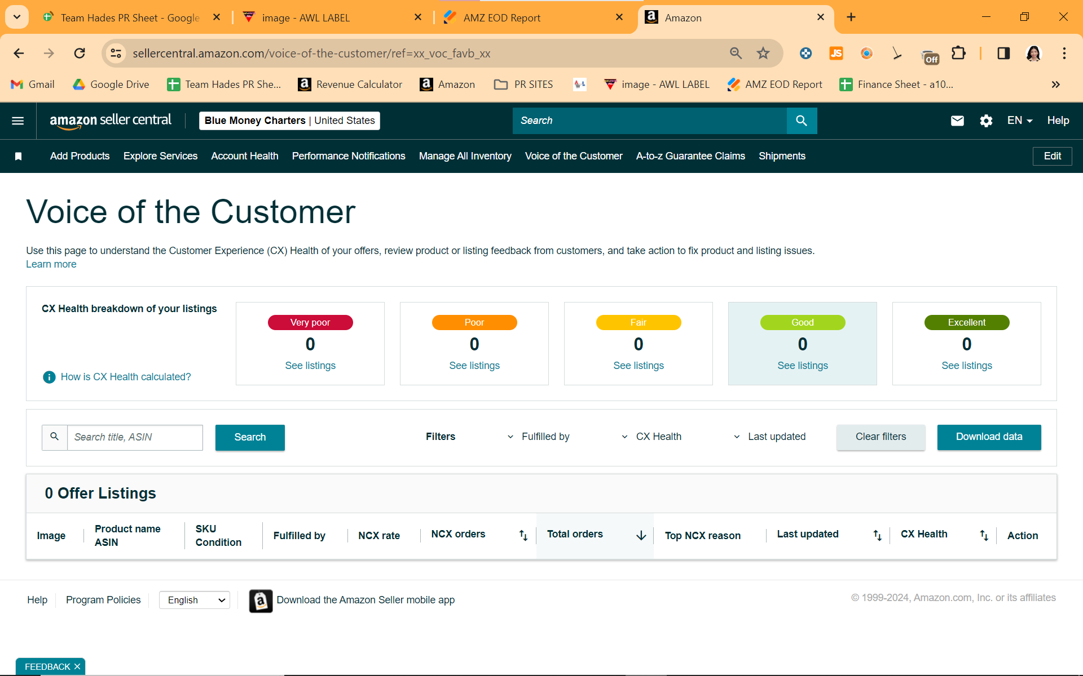Screen dimensions: 1083x676
Task: Open the FEEDBACK panel
Action: 47,667
